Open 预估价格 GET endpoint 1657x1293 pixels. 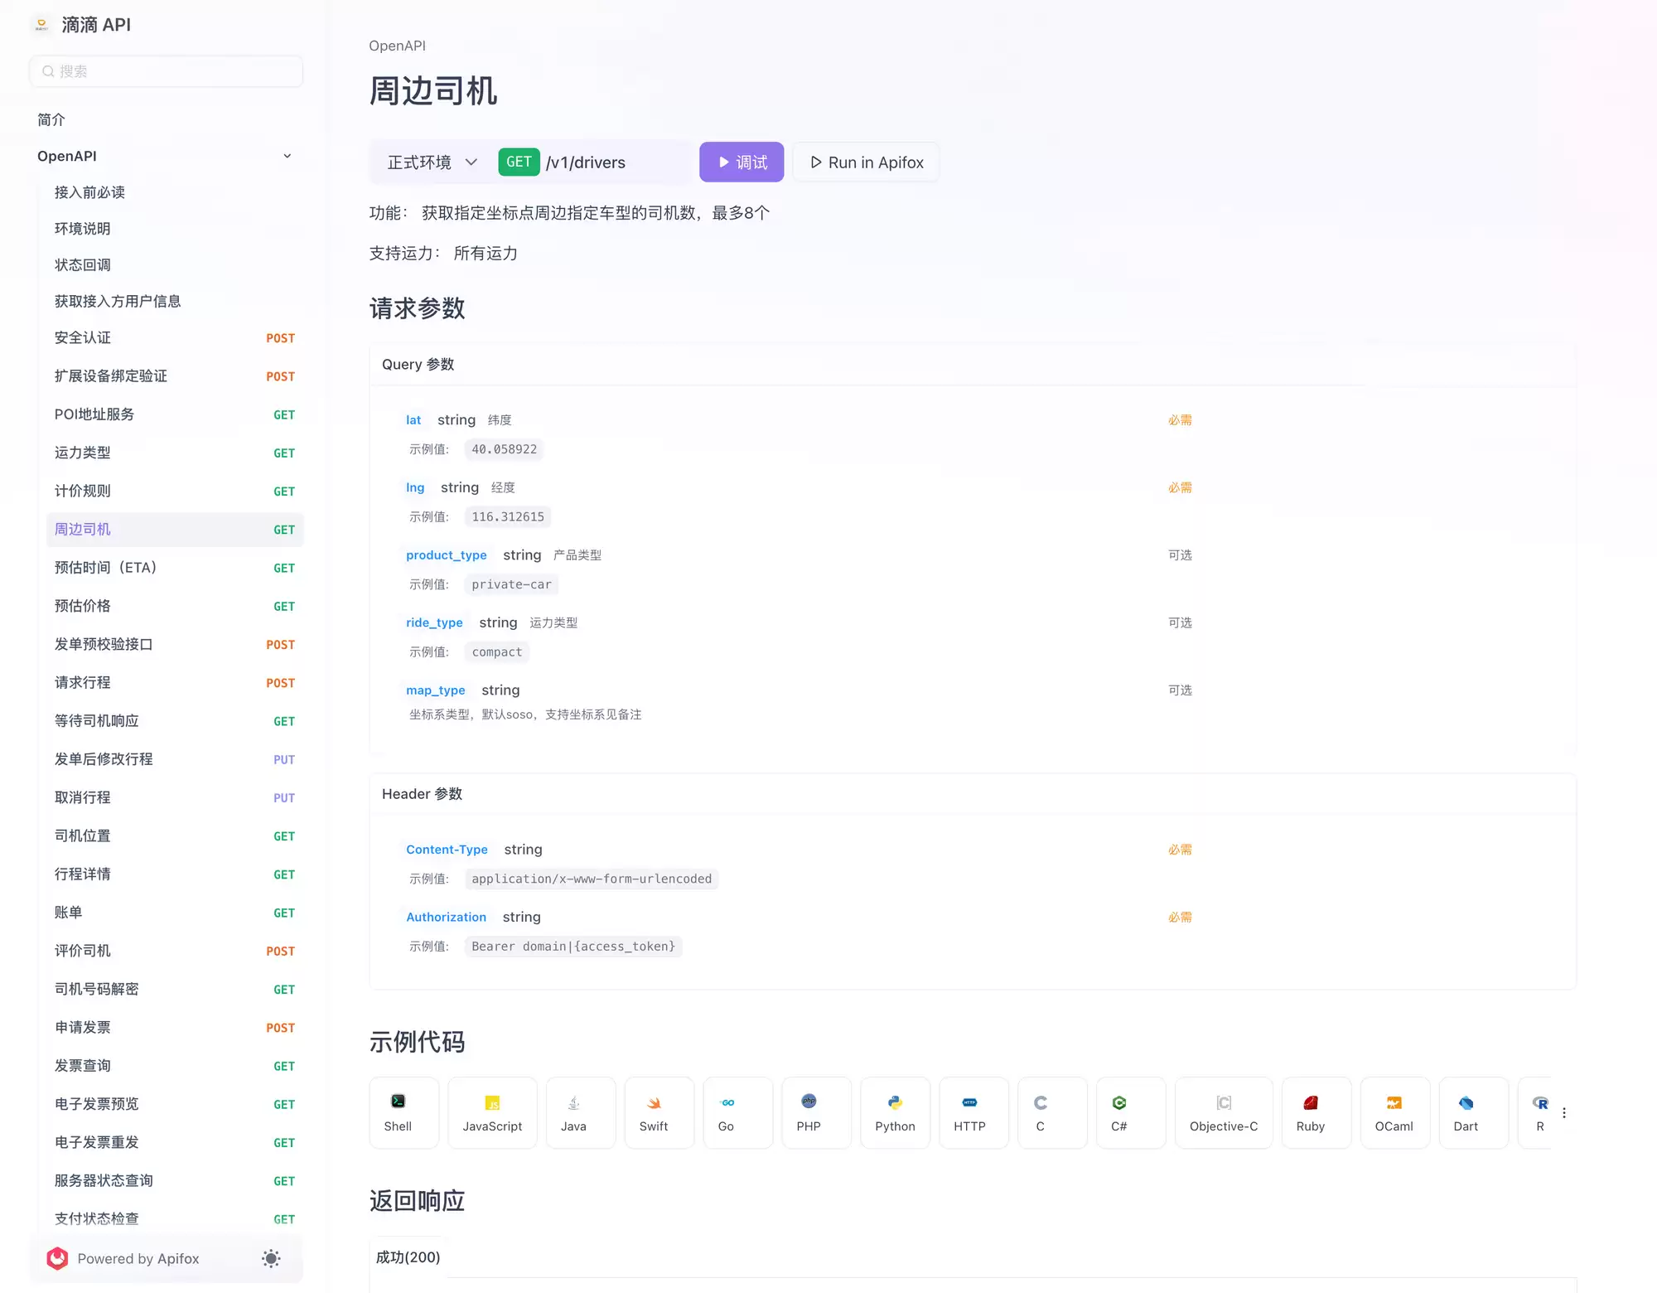point(175,606)
